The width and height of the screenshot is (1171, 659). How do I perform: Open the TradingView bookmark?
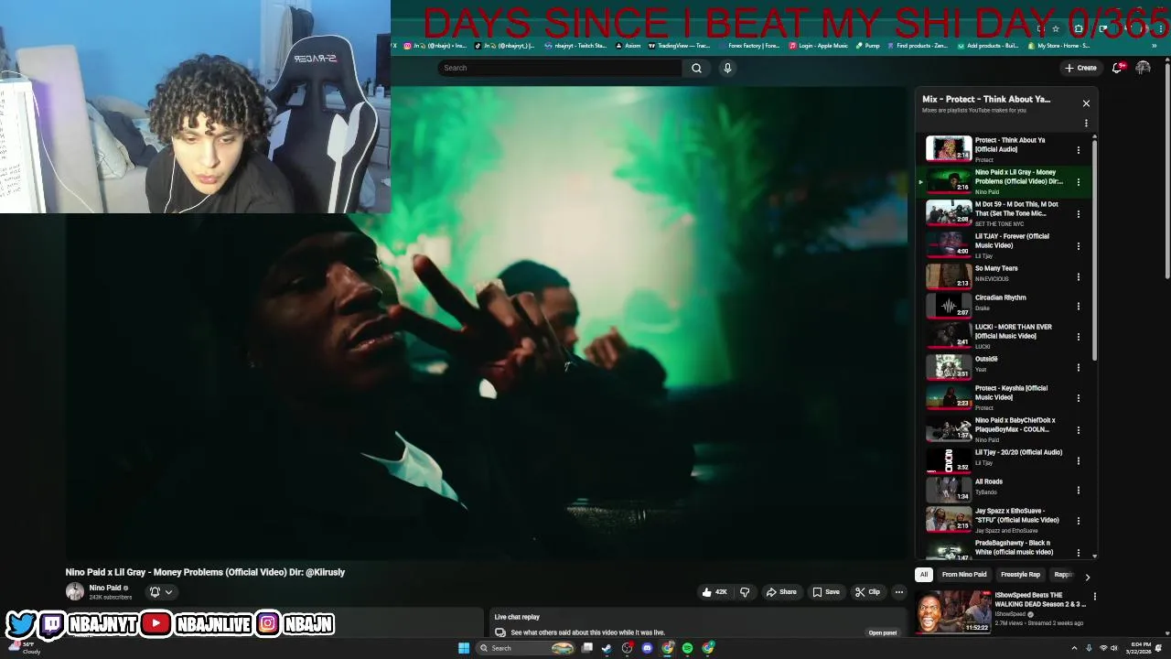coord(680,46)
